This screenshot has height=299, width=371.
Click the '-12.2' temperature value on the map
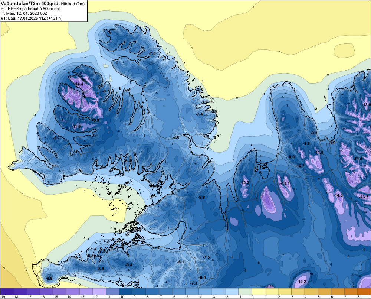tap(301, 282)
